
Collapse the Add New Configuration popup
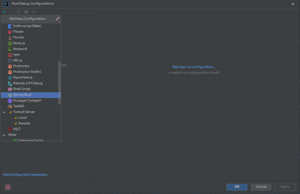tap(58, 19)
